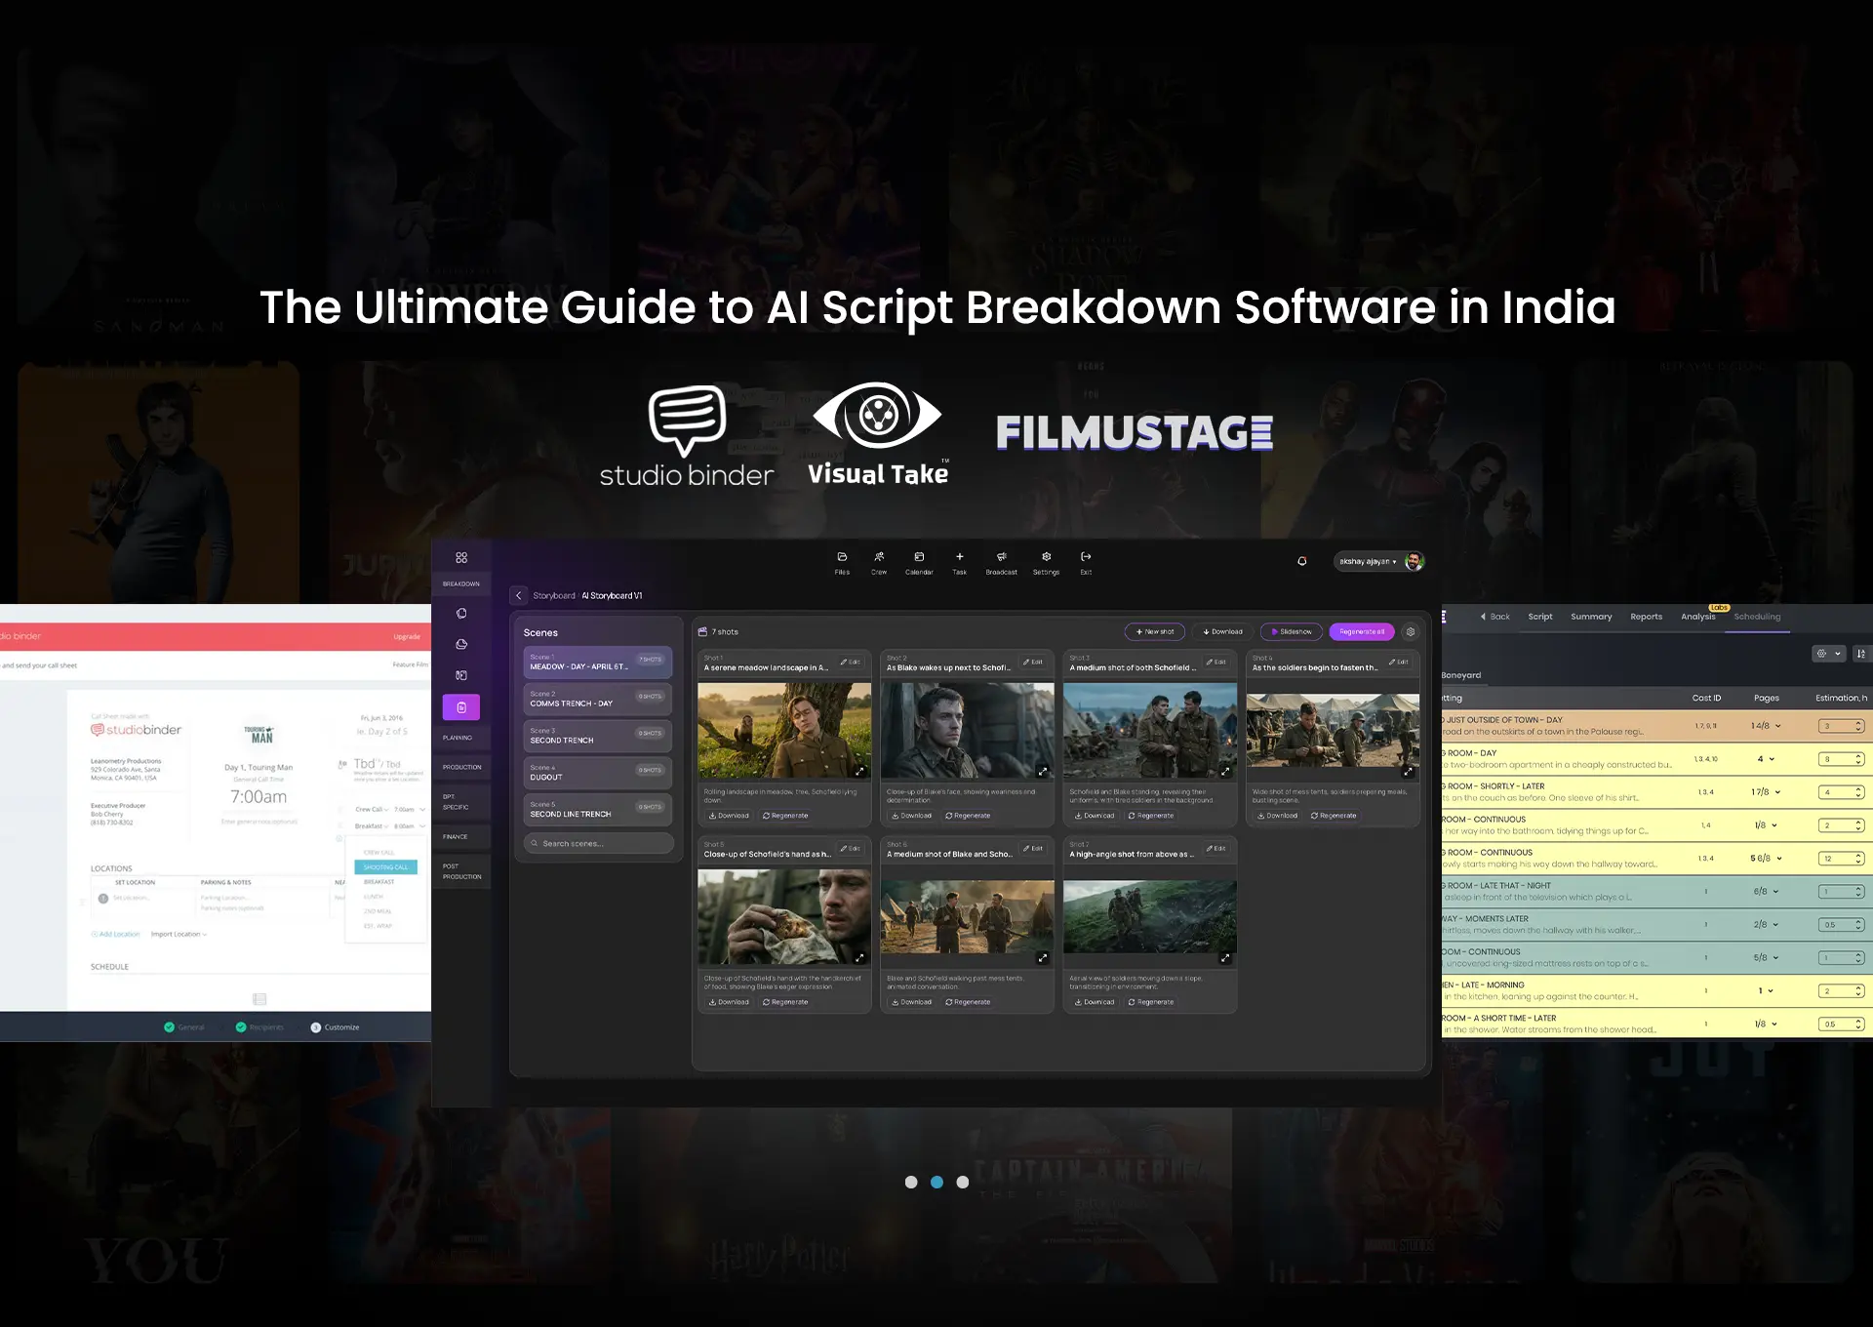Viewport: 1873px width, 1327px height.
Task: Switch to the Analysis tab in Filmustage
Action: 1698,617
